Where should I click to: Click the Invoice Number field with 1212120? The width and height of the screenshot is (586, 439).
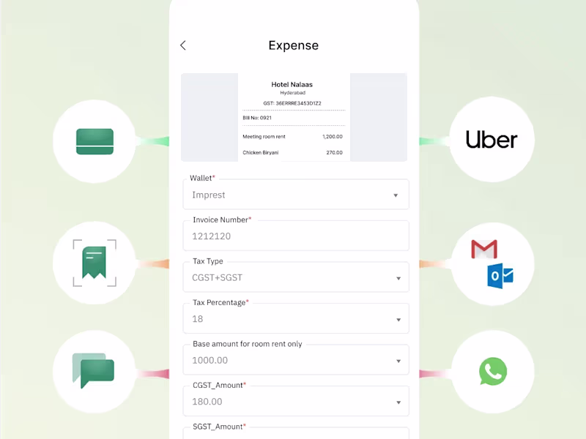[x=296, y=236]
